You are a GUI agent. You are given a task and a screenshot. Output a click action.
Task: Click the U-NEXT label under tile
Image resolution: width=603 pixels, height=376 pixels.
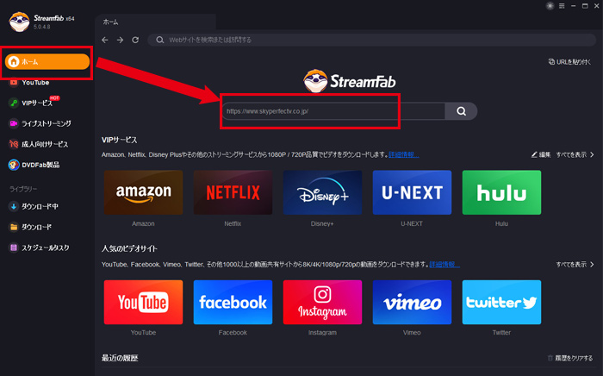(412, 223)
